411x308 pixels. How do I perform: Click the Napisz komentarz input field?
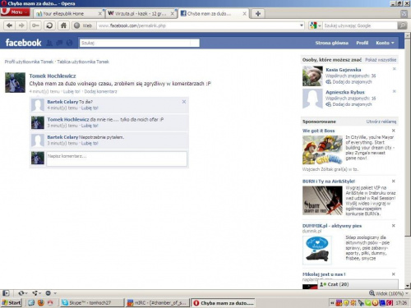coord(117,159)
